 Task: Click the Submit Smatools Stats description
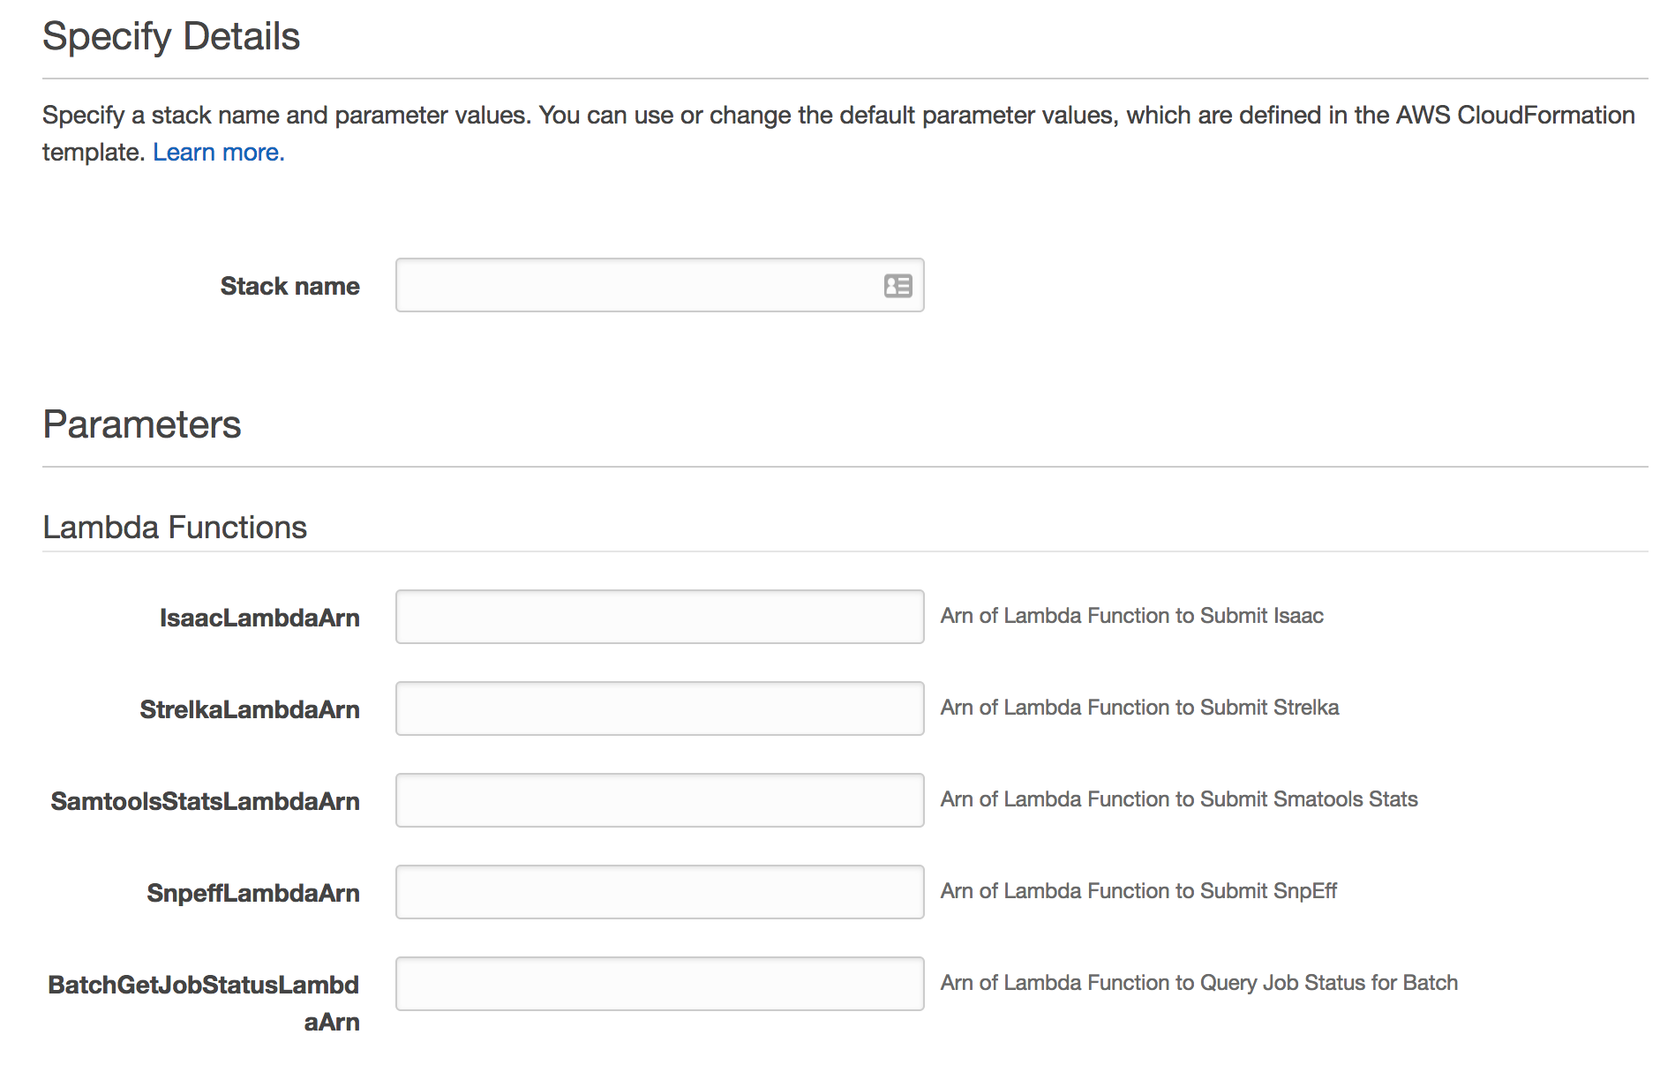pos(1179,799)
